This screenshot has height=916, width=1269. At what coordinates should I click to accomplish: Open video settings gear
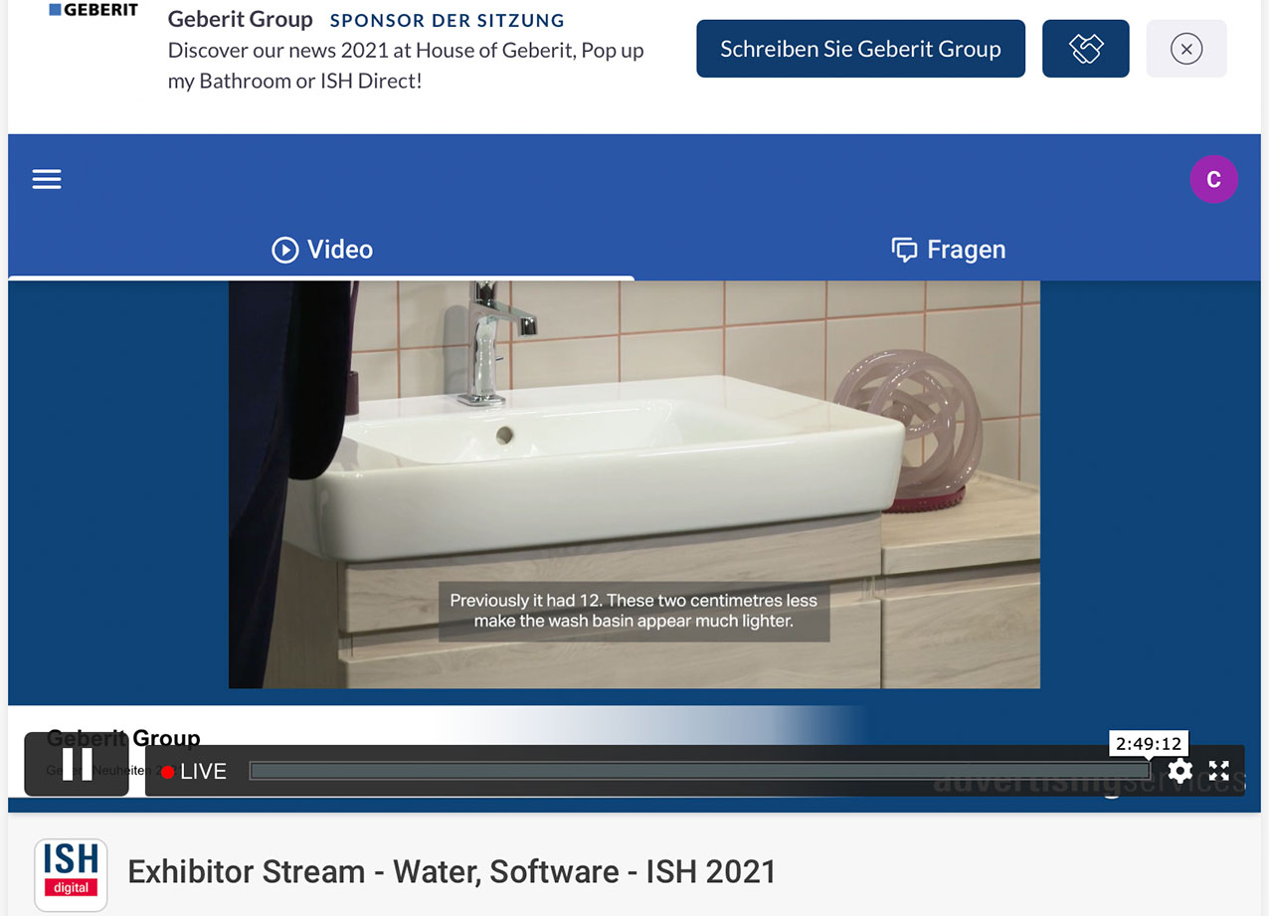pyautogui.click(x=1179, y=771)
